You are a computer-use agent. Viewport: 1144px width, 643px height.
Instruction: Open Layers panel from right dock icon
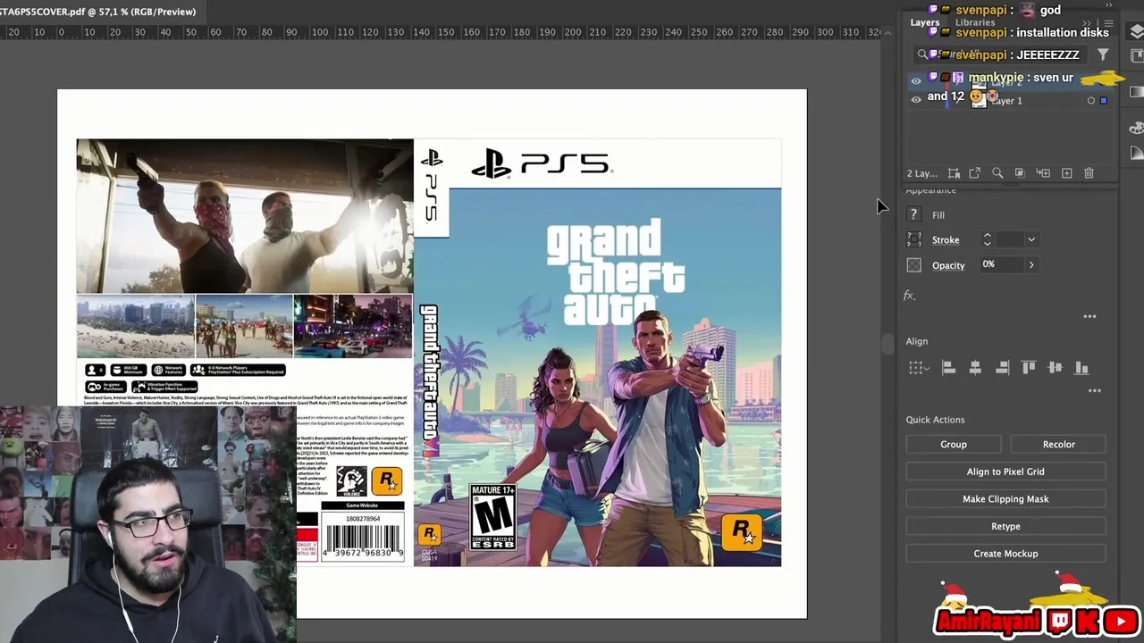[x=1137, y=31]
